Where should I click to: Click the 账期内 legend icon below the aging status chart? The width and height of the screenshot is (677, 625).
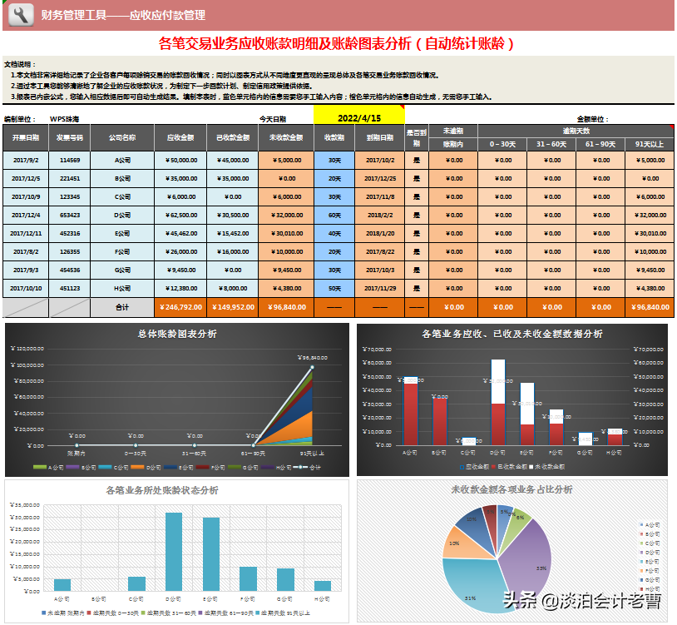pos(42,612)
